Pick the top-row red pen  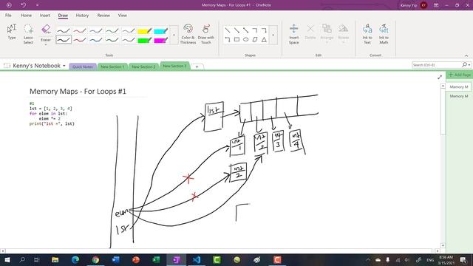[x=80, y=30]
